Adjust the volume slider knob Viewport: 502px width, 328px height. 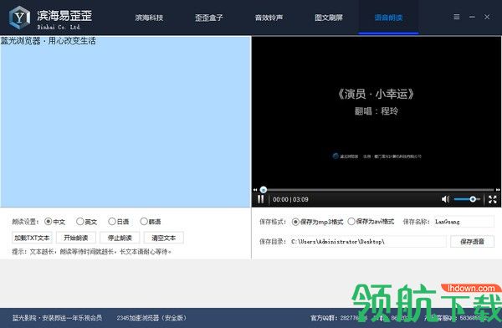tap(473, 199)
